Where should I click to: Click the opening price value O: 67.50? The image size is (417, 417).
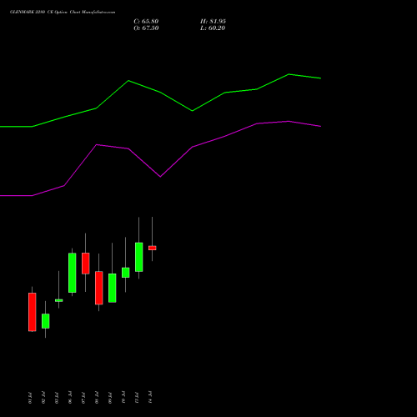pyautogui.click(x=146, y=28)
